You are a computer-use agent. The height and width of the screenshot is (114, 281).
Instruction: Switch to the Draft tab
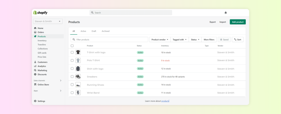click(94, 31)
